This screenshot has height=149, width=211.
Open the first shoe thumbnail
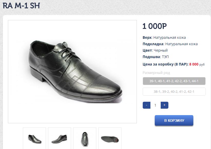coord(34,138)
